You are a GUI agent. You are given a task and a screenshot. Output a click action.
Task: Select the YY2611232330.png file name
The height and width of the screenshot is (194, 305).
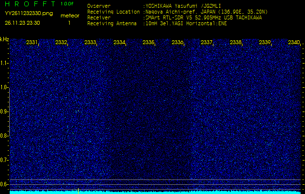coord(25,14)
